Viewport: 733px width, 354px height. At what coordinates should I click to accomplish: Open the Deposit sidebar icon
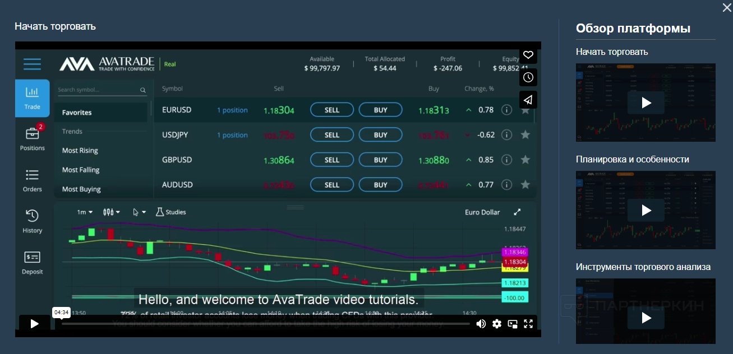[x=33, y=263]
